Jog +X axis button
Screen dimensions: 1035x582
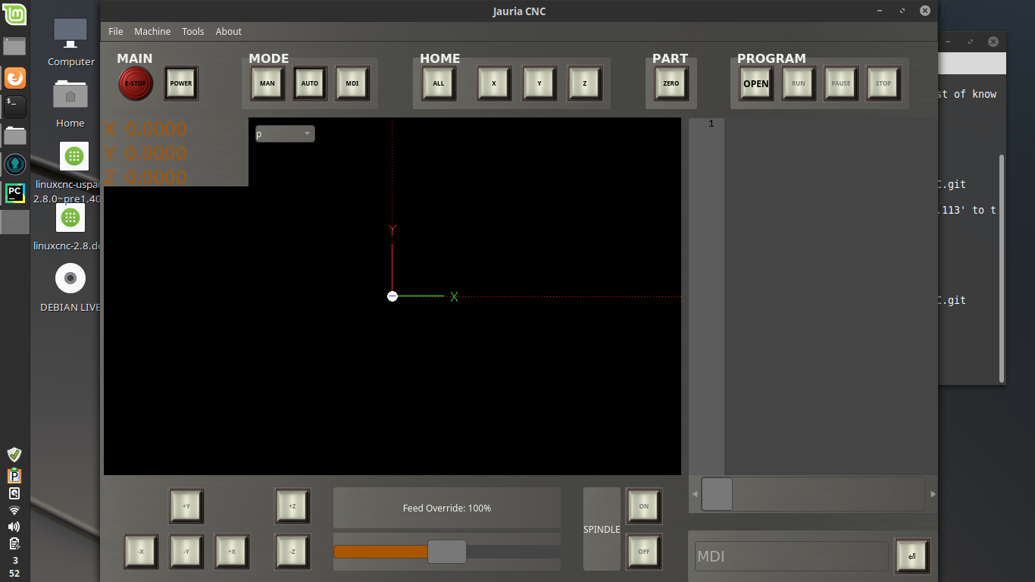[x=232, y=552]
